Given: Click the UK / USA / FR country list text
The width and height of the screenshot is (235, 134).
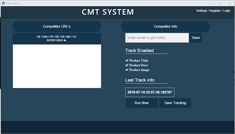Looking at the screenshot, I should (56, 37).
